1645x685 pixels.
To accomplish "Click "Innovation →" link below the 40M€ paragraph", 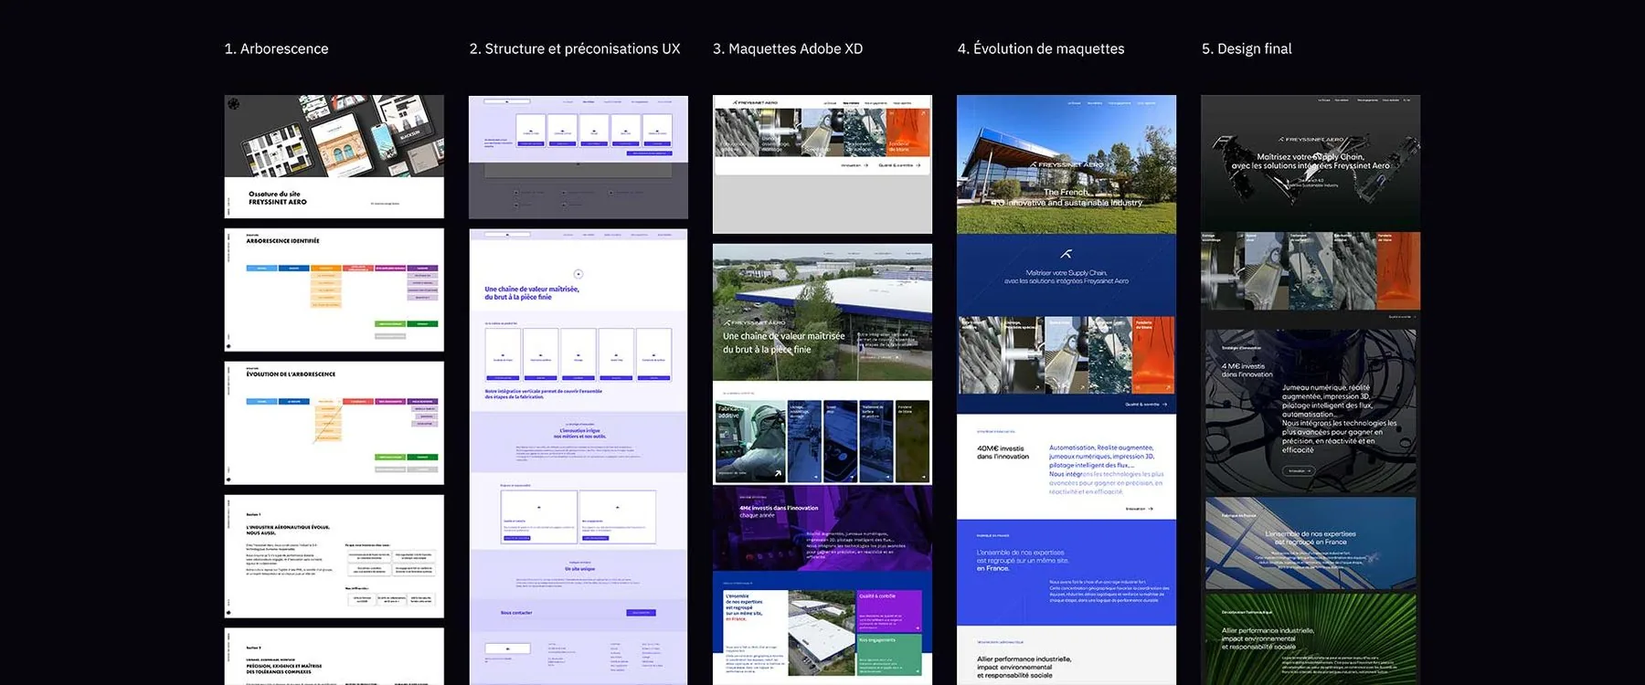I will pyautogui.click(x=1139, y=509).
